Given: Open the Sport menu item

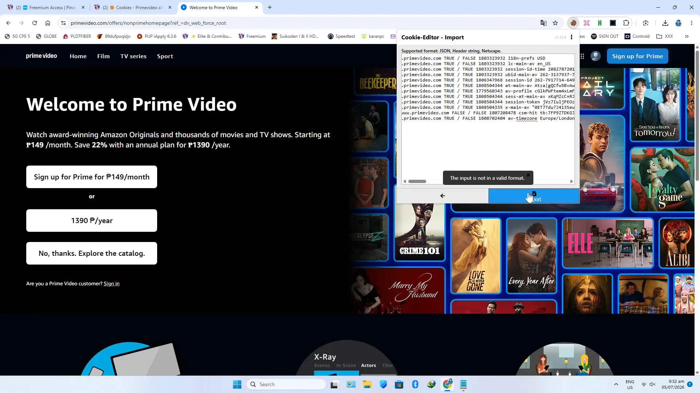Looking at the screenshot, I should click(165, 56).
